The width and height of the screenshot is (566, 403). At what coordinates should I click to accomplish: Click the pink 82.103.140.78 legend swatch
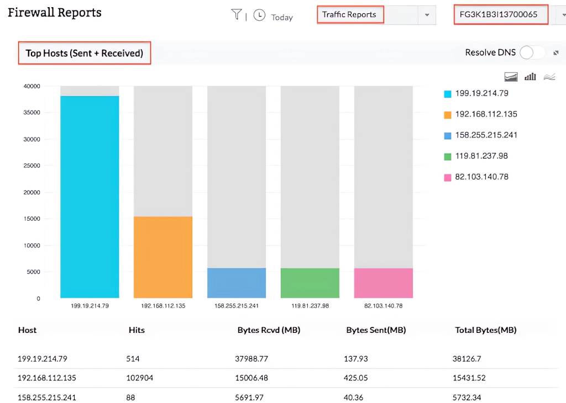click(448, 178)
